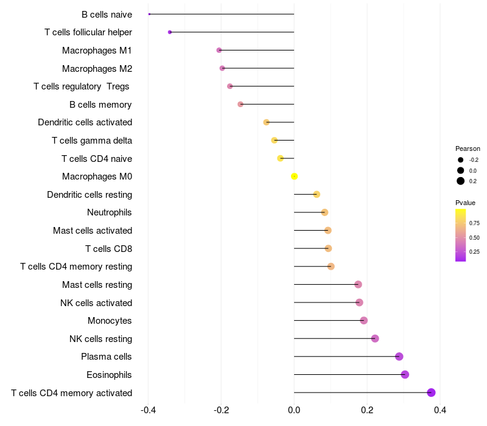Screen dimensions: 487x426
Task: Select the T cells gamma delta label
Action: click(92, 141)
